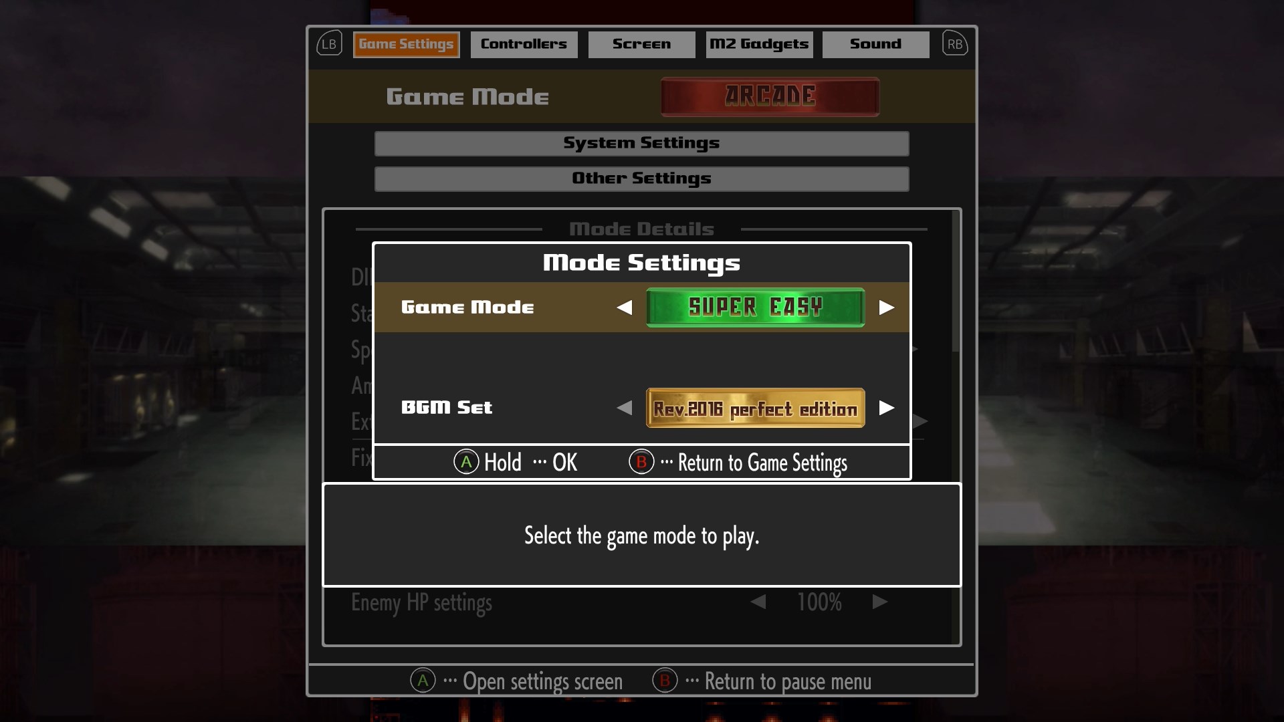The image size is (1284, 722).
Task: Click the A icon for Open settings screen
Action: coord(423,681)
